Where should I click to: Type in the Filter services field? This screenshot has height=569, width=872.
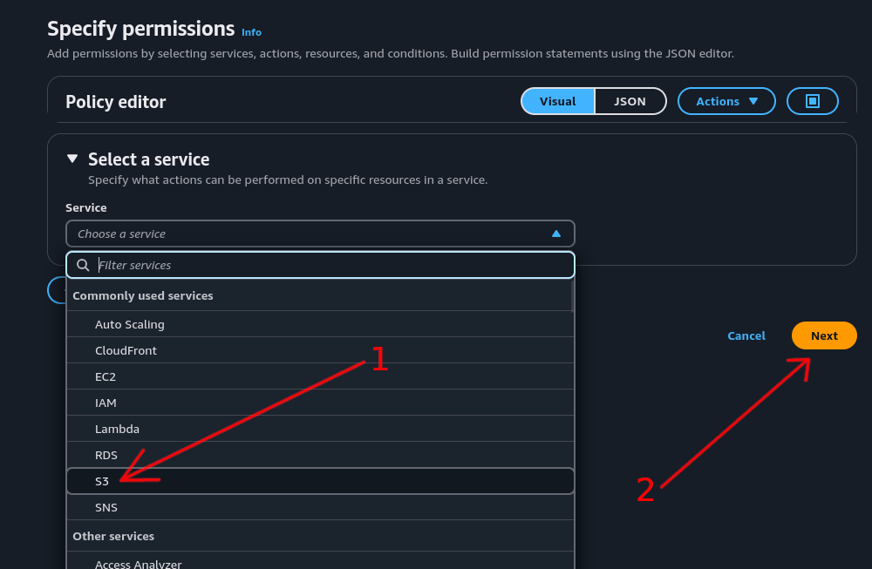331,265
